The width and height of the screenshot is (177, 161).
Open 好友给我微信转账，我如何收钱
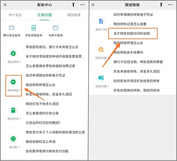coord(137,90)
